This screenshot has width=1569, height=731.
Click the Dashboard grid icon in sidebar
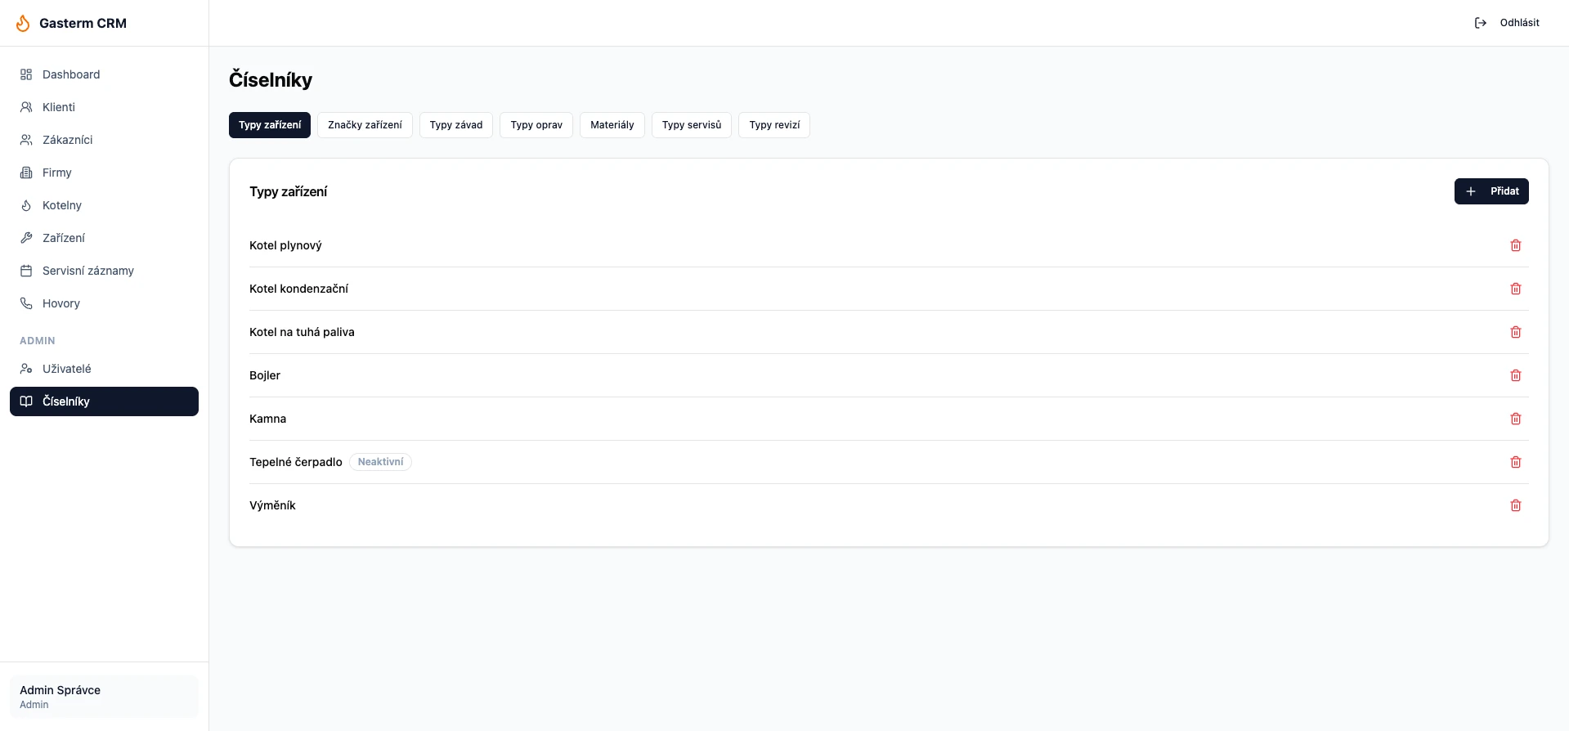point(26,74)
